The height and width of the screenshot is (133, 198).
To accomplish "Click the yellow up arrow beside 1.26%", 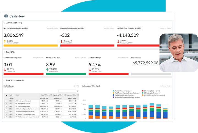I will click(5, 41).
